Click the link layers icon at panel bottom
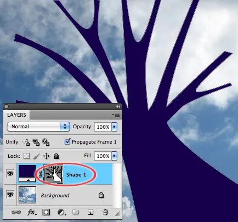The width and height of the screenshot is (238, 222). click(16, 212)
